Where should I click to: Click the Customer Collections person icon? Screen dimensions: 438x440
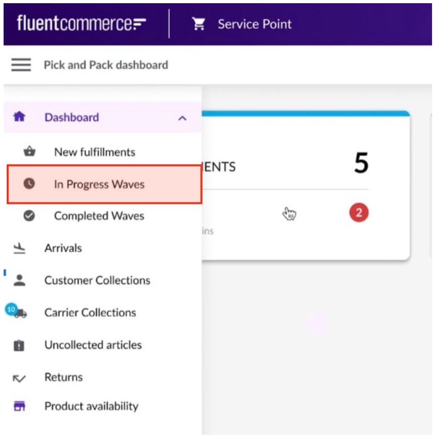pyautogui.click(x=19, y=280)
